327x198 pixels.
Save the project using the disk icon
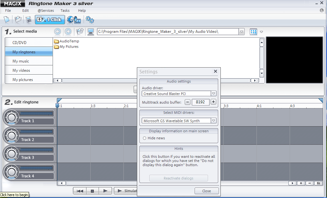(29, 19)
